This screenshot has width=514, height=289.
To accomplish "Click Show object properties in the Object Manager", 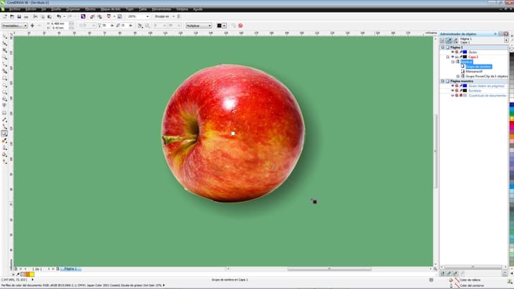I will tap(442, 40).
